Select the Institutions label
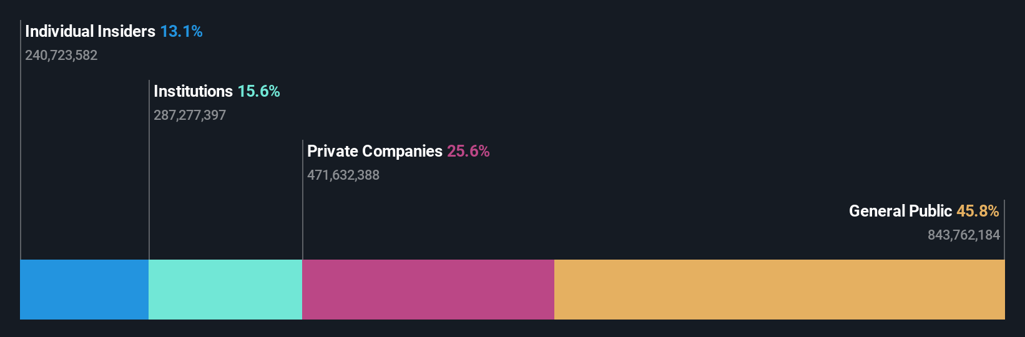This screenshot has width=1025, height=337. pyautogui.click(x=193, y=91)
